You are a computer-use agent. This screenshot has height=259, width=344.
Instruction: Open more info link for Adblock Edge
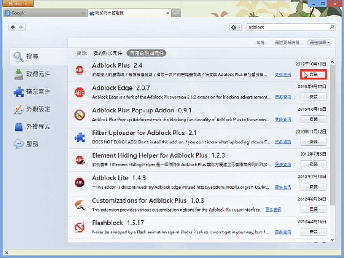pos(283,97)
